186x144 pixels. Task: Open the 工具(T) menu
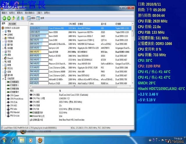coord(39,13)
